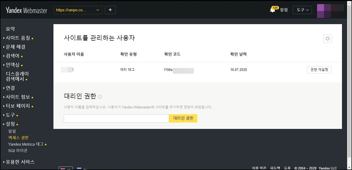Expand 검색어 in the sidebar

coord(13,56)
